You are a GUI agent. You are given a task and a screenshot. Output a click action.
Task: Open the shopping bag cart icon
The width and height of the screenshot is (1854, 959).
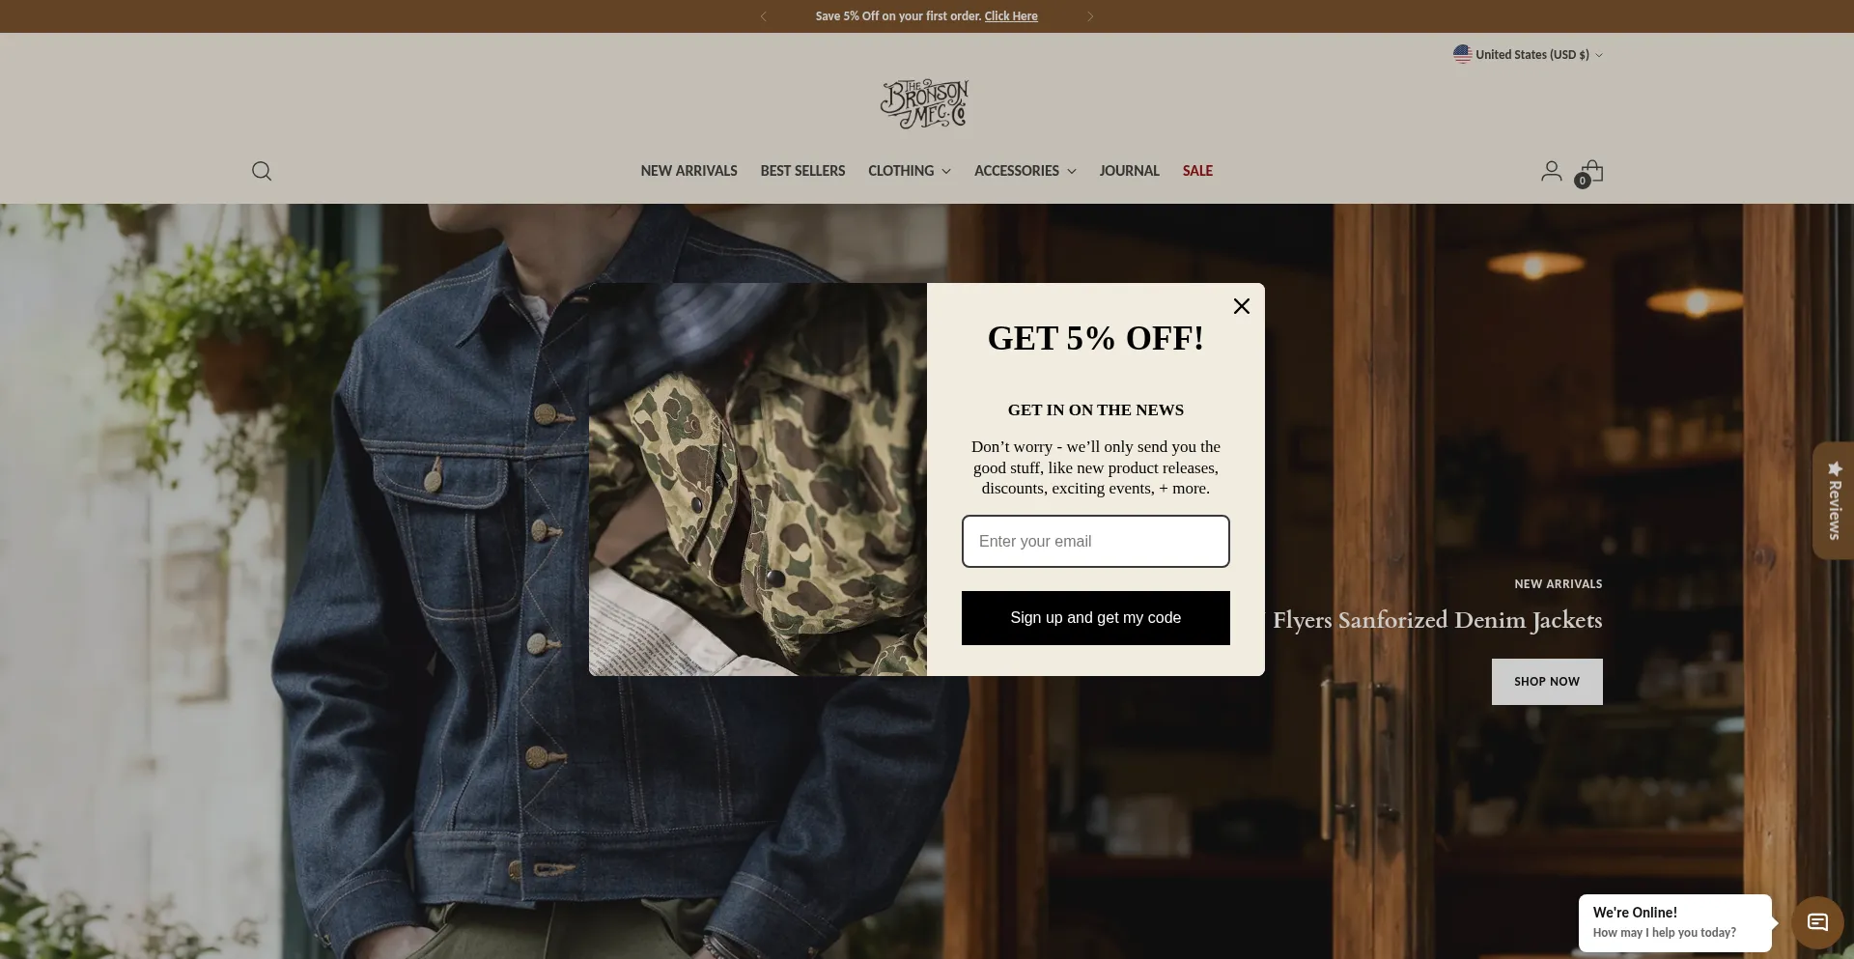point(1590,173)
